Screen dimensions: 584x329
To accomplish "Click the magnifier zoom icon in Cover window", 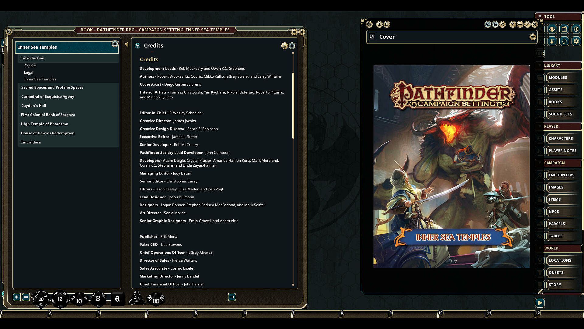I will [488, 24].
